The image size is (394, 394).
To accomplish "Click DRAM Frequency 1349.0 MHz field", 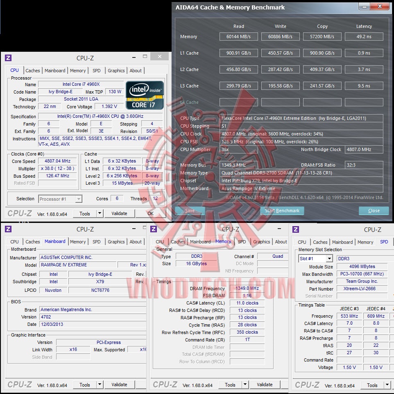I will point(247,288).
